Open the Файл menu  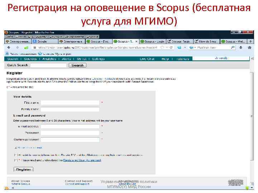click(9, 36)
